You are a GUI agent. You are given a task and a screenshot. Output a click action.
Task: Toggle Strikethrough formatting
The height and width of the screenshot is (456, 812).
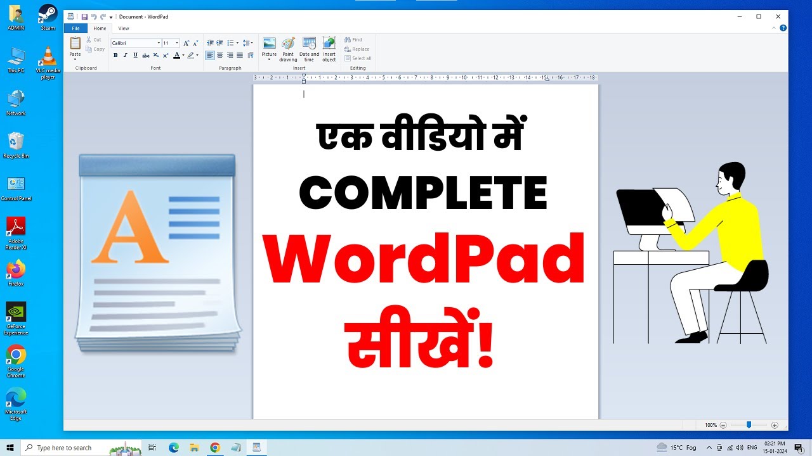pyautogui.click(x=145, y=55)
